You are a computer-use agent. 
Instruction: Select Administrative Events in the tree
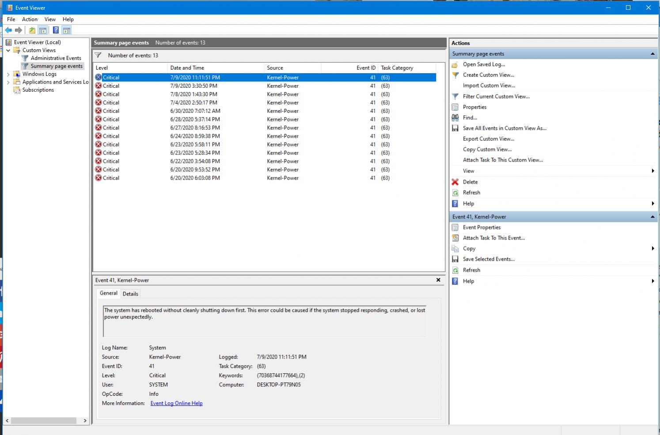coord(56,58)
